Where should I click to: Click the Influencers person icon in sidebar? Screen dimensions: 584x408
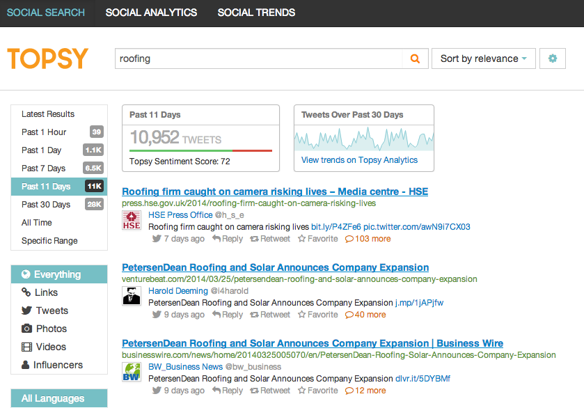tap(25, 365)
